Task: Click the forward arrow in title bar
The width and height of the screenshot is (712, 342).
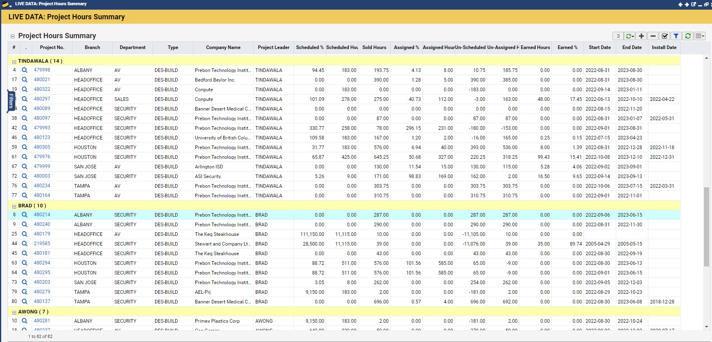Action: click(x=687, y=4)
